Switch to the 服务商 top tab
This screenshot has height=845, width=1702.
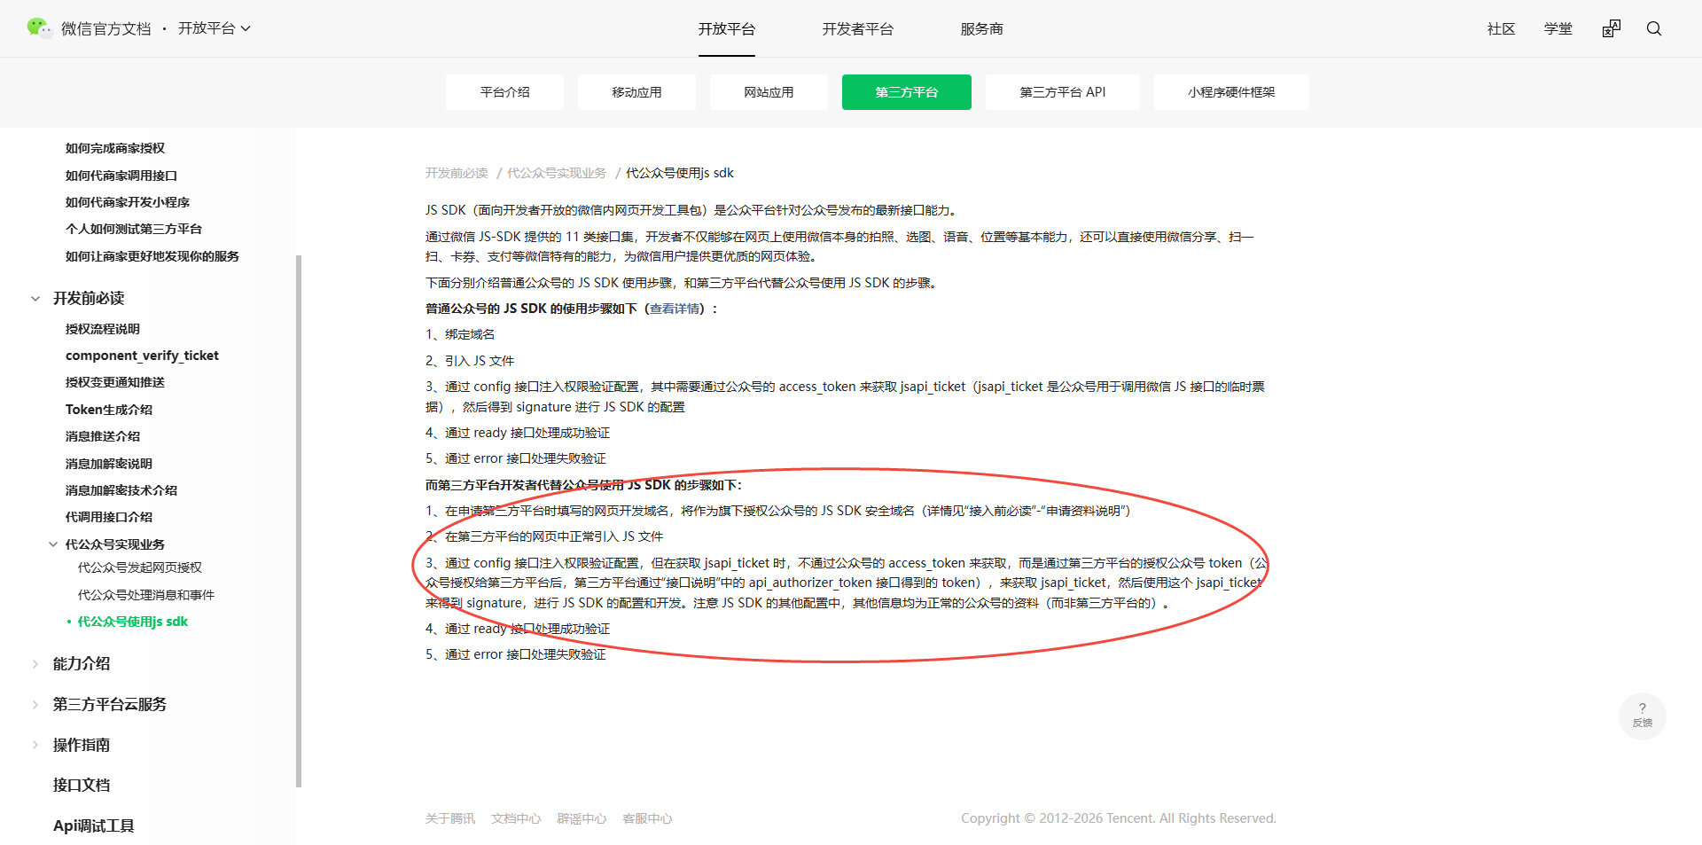pyautogui.click(x=982, y=28)
